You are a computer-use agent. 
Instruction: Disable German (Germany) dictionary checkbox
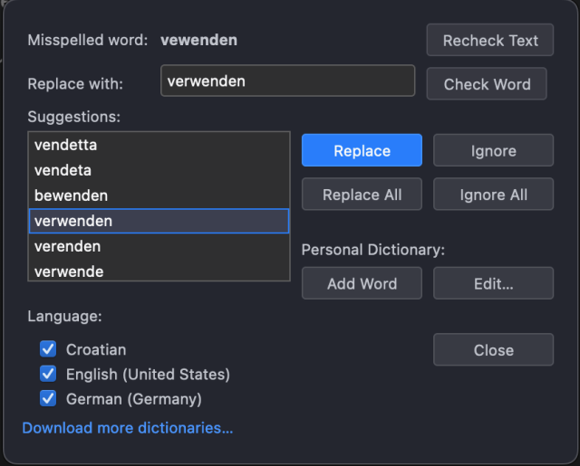click(48, 398)
